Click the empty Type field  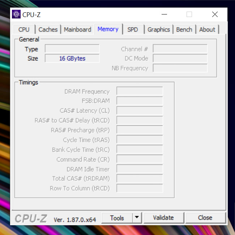coord(72,48)
